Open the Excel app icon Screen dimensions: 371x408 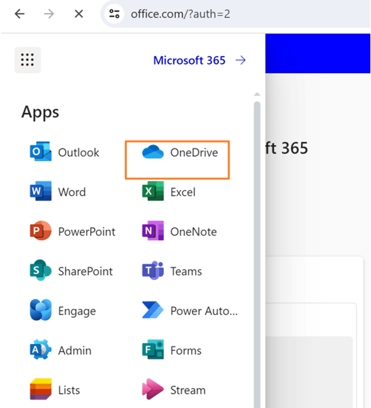coord(153,191)
